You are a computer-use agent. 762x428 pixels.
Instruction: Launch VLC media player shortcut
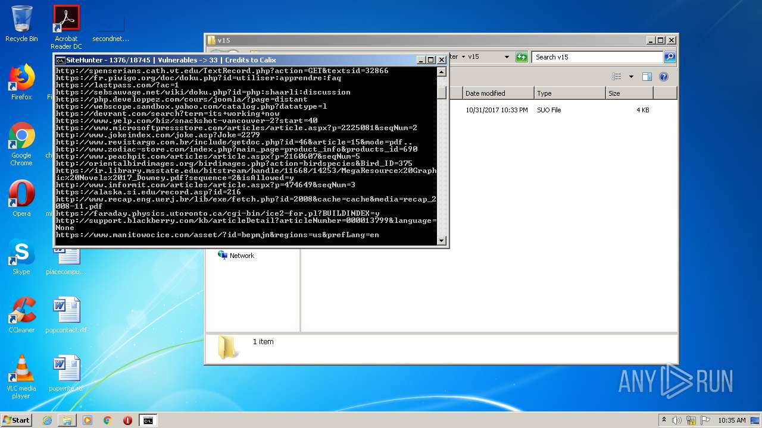tap(21, 377)
